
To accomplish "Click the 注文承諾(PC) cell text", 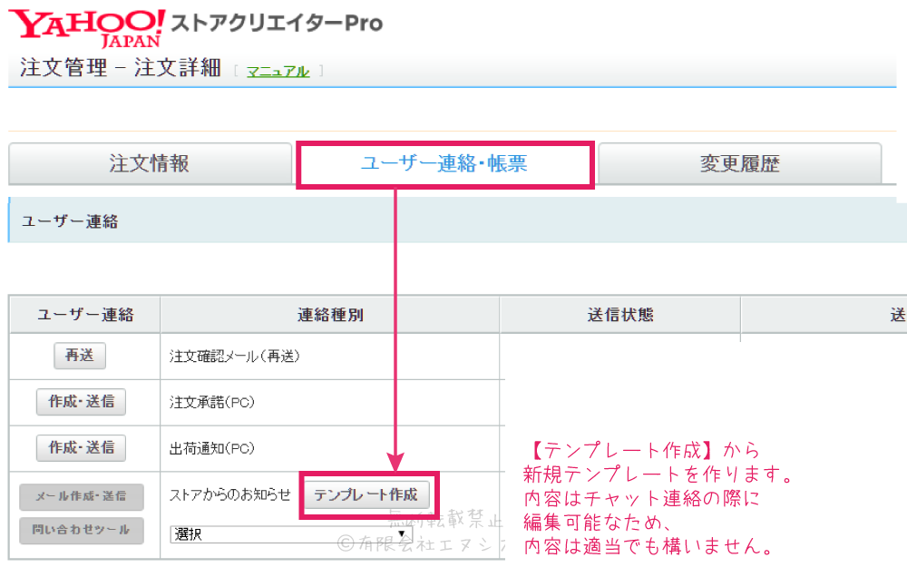I will pos(211,402).
